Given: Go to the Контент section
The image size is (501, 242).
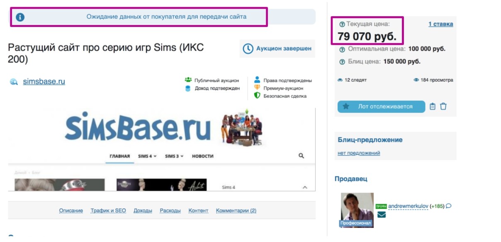Looking at the screenshot, I should [x=198, y=211].
